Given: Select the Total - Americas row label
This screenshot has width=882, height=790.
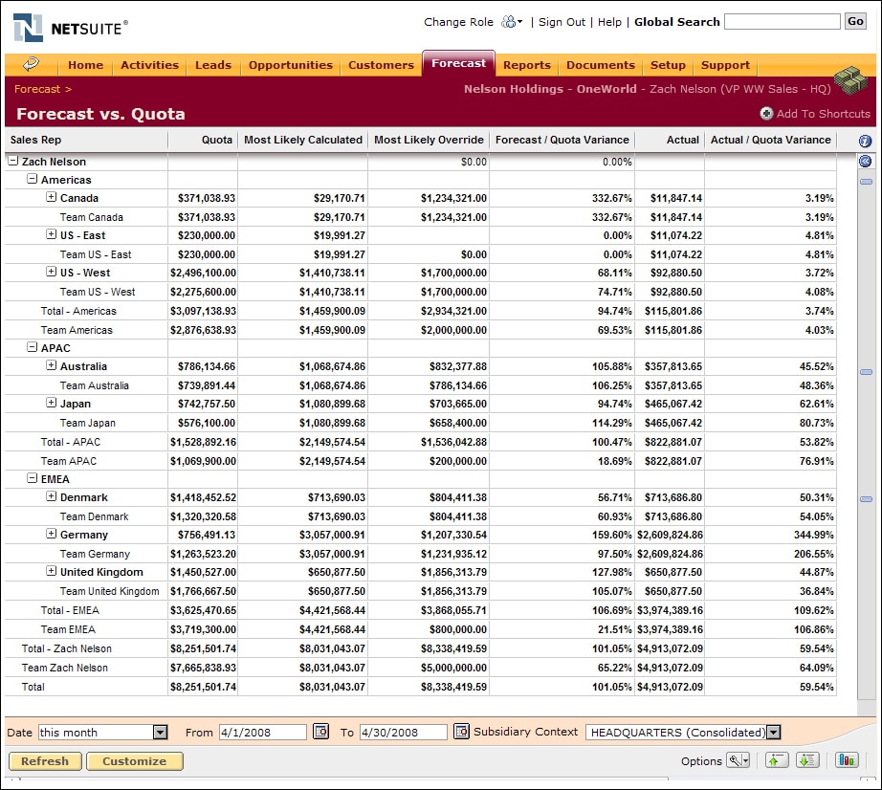Looking at the screenshot, I should 78,311.
